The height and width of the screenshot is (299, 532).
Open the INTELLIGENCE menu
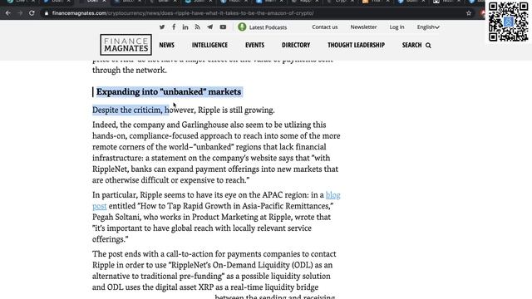coord(209,45)
